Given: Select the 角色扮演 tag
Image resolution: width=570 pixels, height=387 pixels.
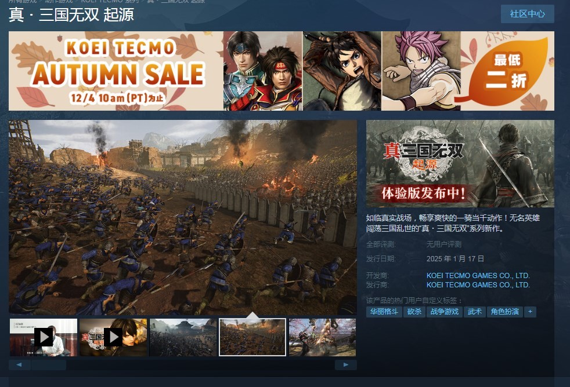Looking at the screenshot, I should [504, 312].
